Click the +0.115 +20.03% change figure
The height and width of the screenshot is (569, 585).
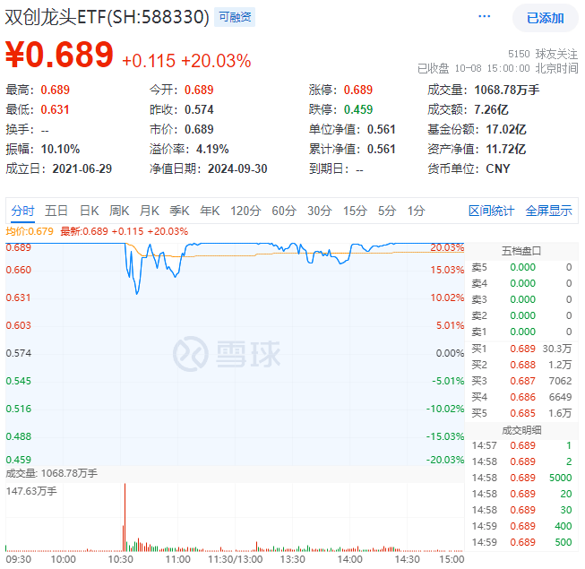[x=186, y=61]
